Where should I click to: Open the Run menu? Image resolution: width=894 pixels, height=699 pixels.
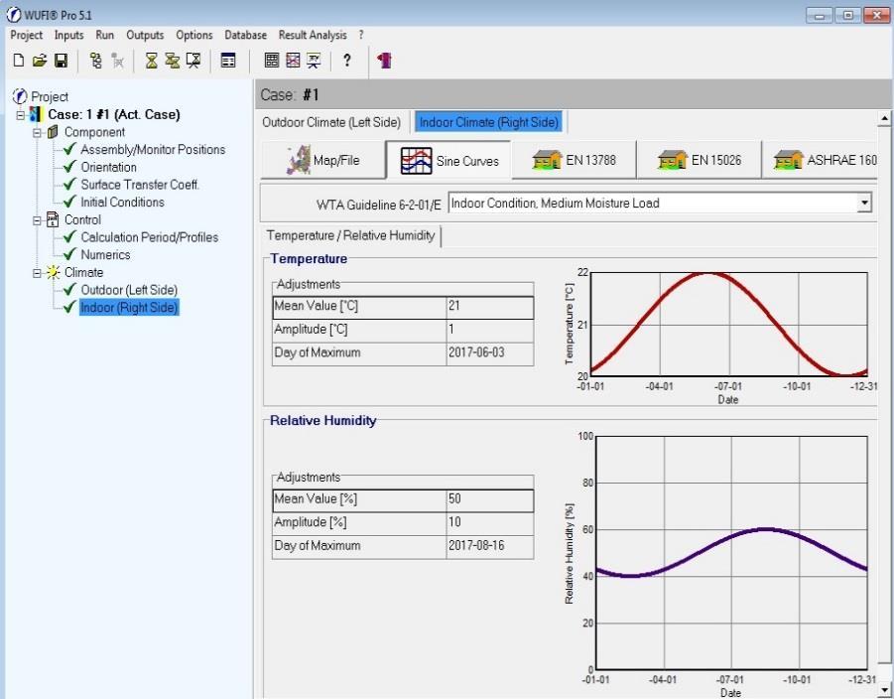(x=105, y=35)
